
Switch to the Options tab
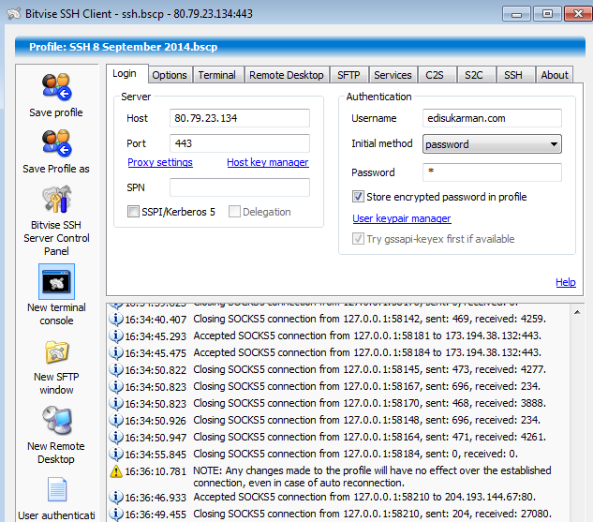(x=170, y=75)
